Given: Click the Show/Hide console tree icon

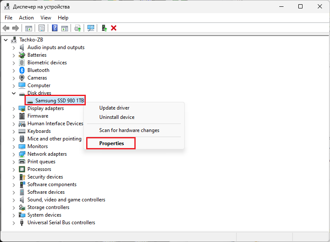Looking at the screenshot, I should (28, 28).
